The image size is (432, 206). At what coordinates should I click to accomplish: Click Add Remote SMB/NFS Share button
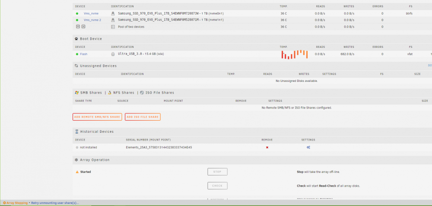(x=97, y=117)
